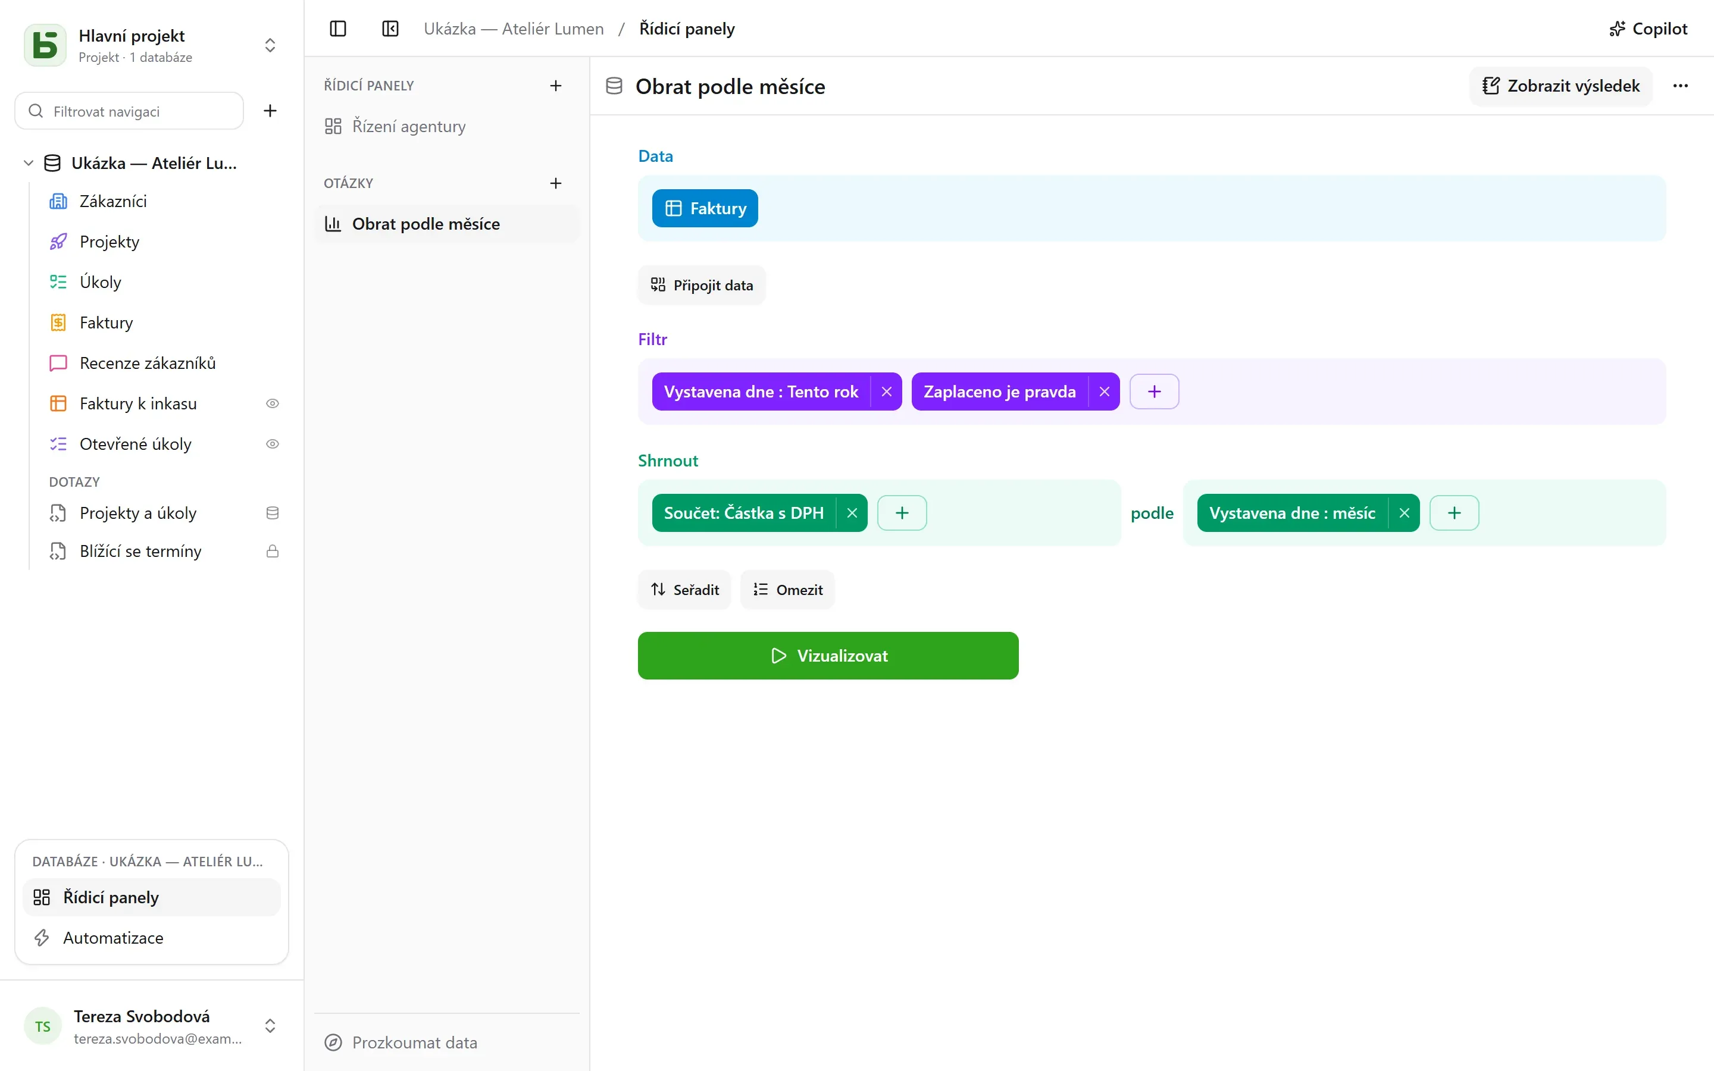Screen dimensions: 1714x1071
Task: Click the database icon on Projekty a úkoly
Action: [272, 513]
